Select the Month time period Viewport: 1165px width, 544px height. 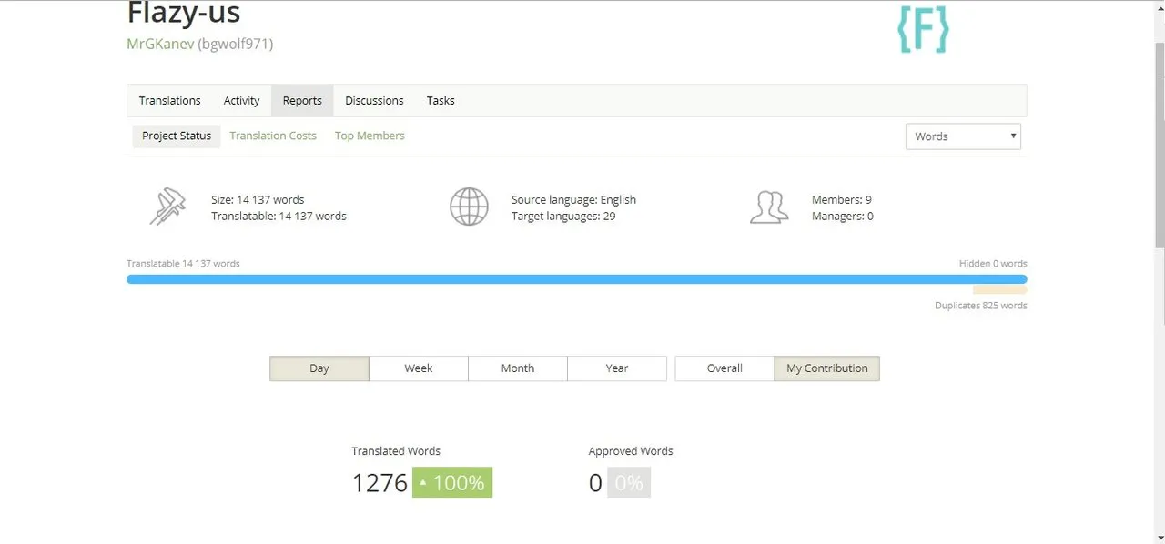click(518, 368)
